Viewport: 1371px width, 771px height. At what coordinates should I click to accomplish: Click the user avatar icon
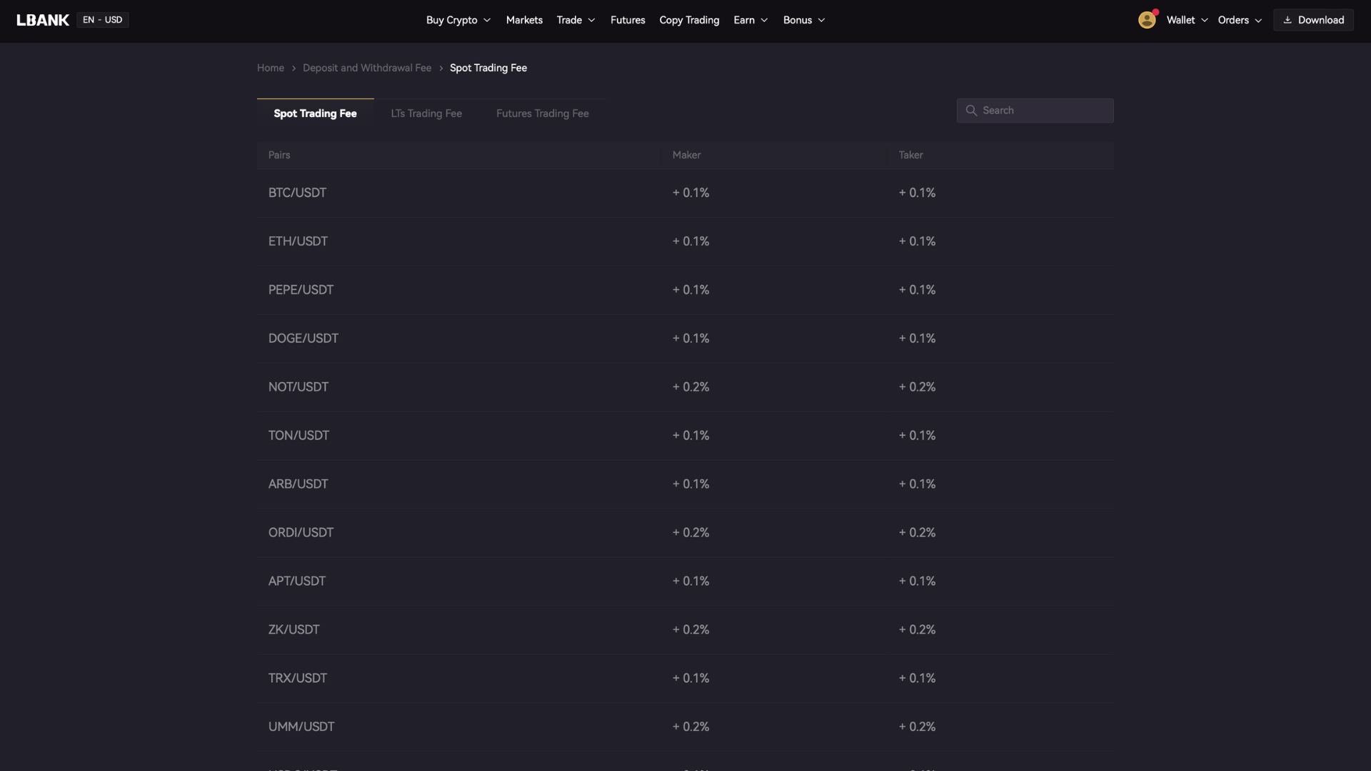tap(1147, 19)
